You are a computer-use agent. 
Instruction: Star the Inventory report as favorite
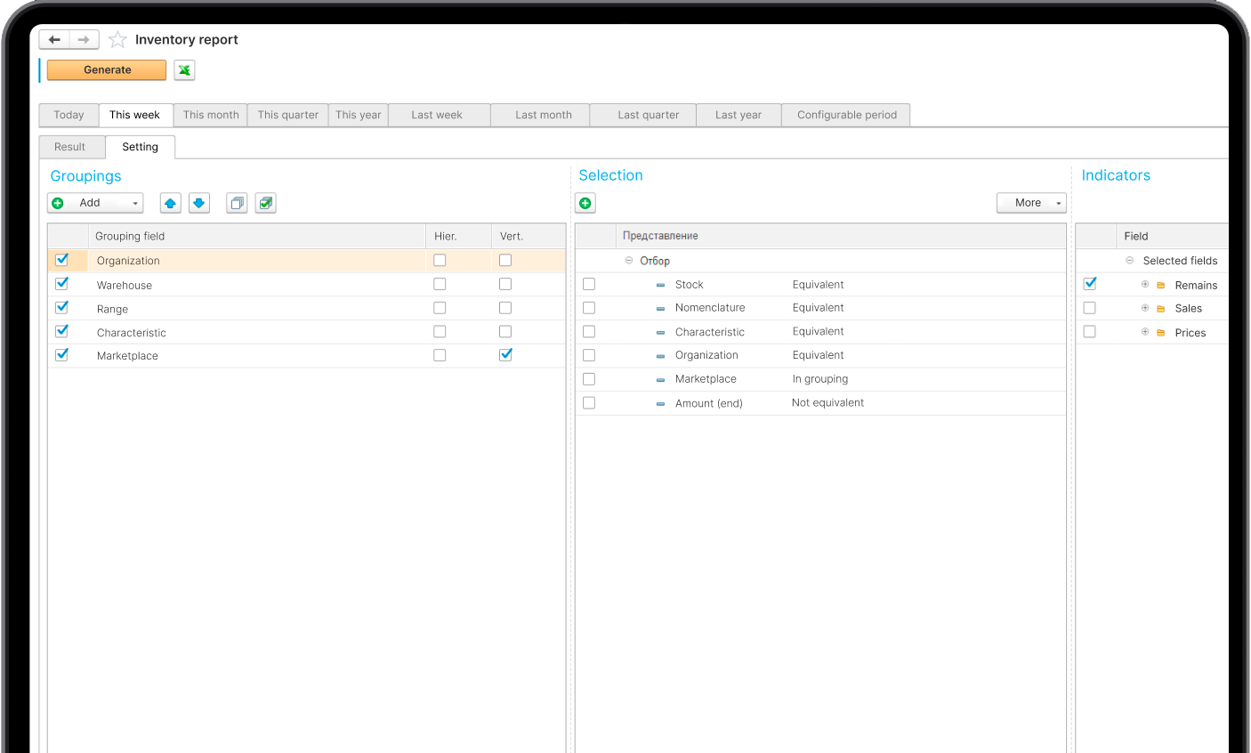click(117, 39)
